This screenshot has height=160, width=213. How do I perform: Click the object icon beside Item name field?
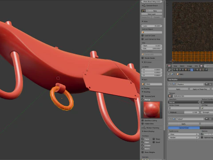143,84
